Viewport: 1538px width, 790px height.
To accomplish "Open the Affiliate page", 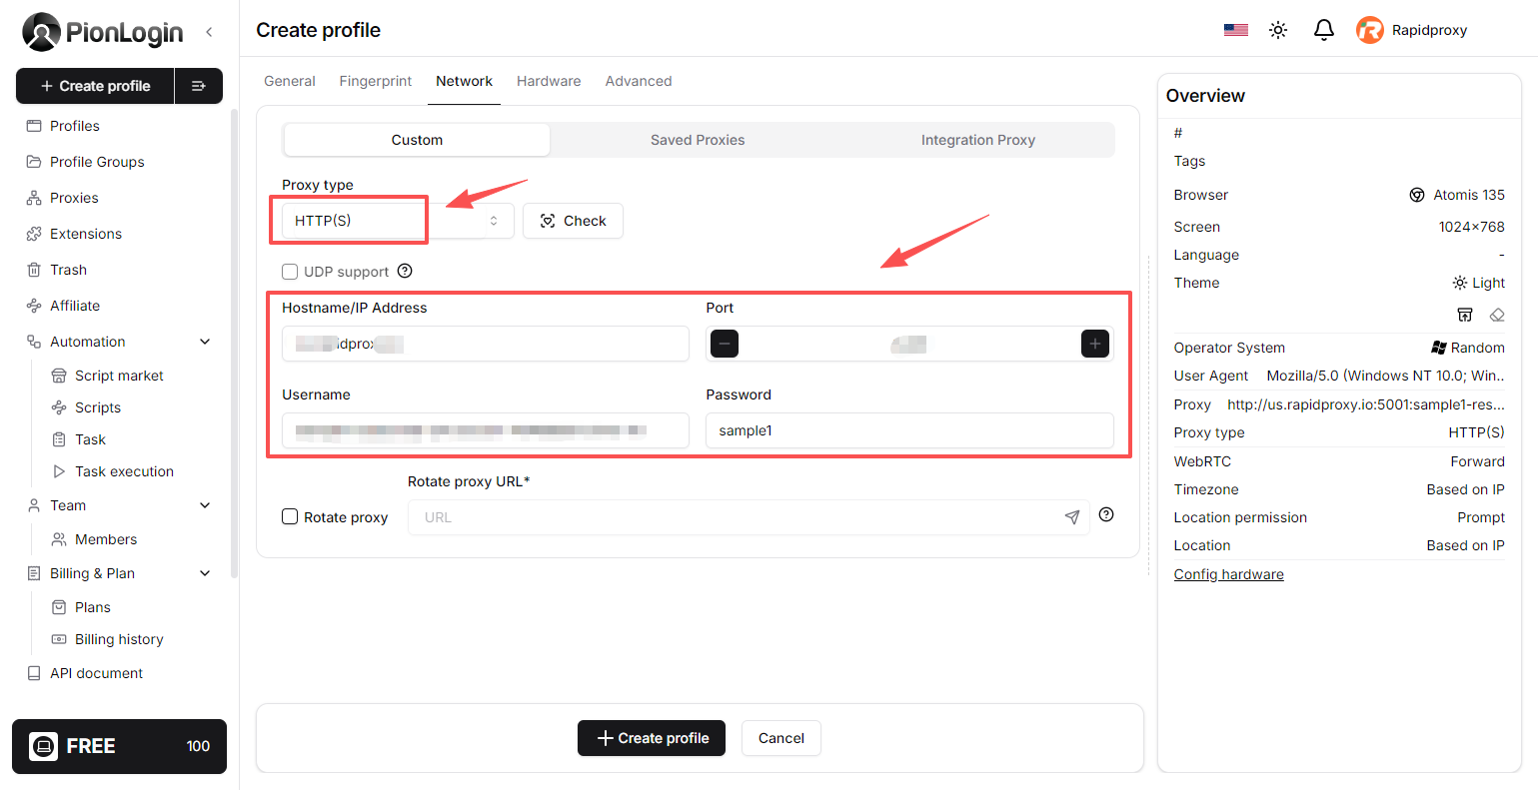I will click(x=74, y=305).
